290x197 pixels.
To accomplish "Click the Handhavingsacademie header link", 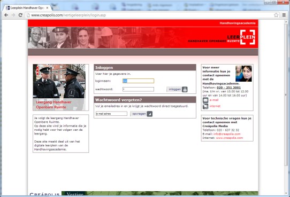I will click(x=238, y=23).
